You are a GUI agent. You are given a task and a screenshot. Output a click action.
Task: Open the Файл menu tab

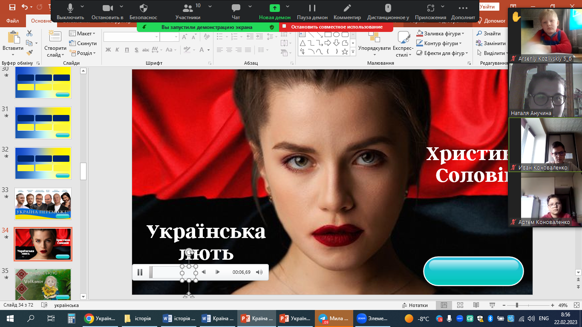[x=13, y=21]
